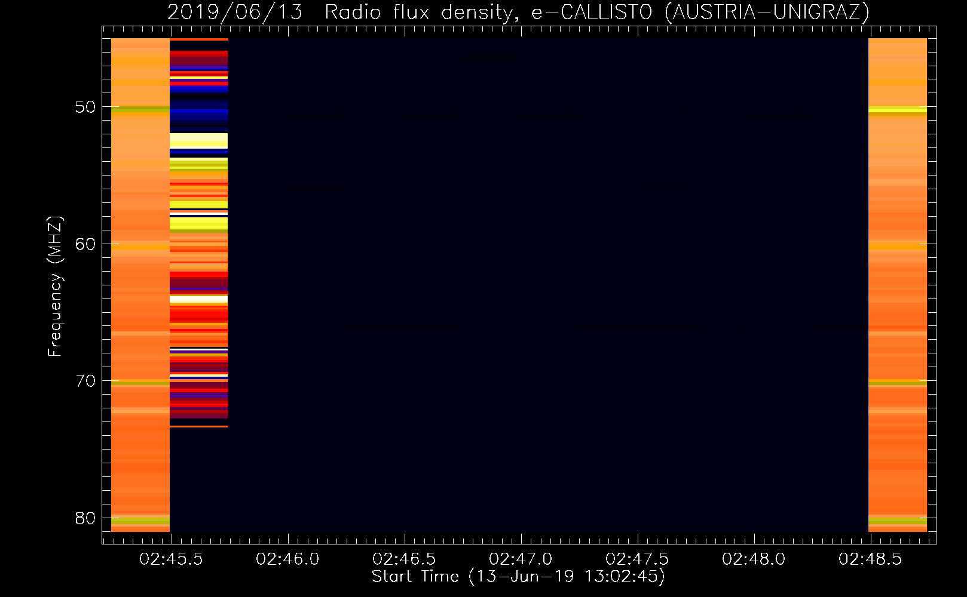Click the 02:46.5 time tick label
This screenshot has height=597, width=967.
point(404,559)
